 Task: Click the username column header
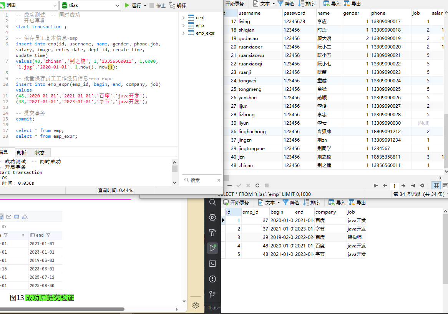260,13
